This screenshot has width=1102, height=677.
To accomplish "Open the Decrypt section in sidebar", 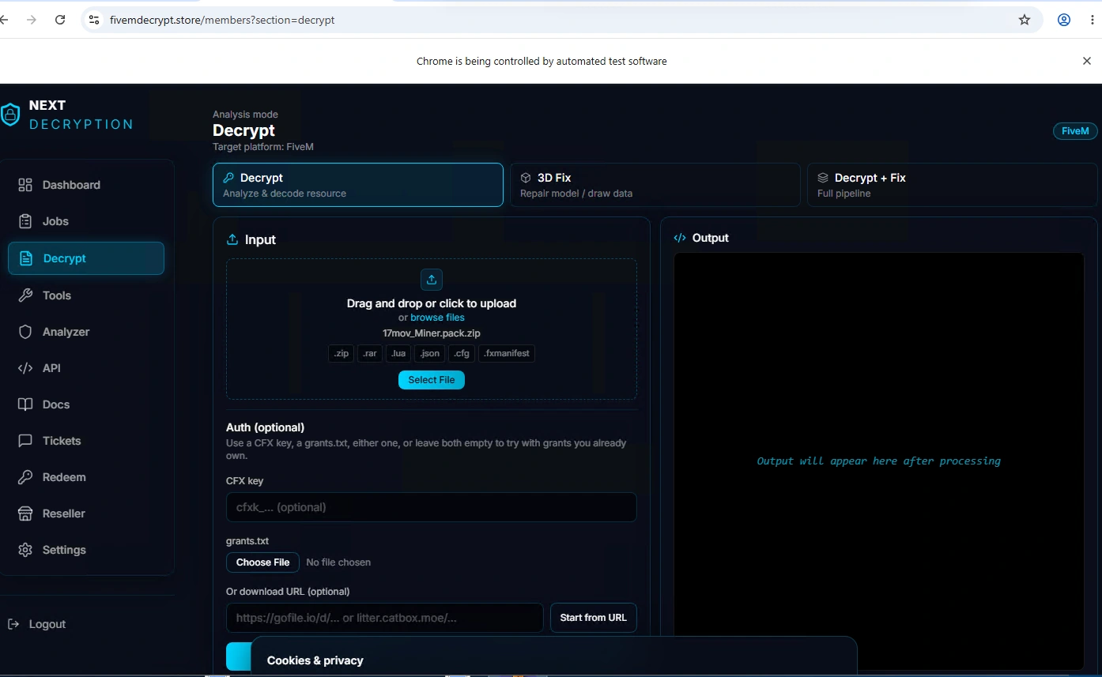I will point(86,258).
